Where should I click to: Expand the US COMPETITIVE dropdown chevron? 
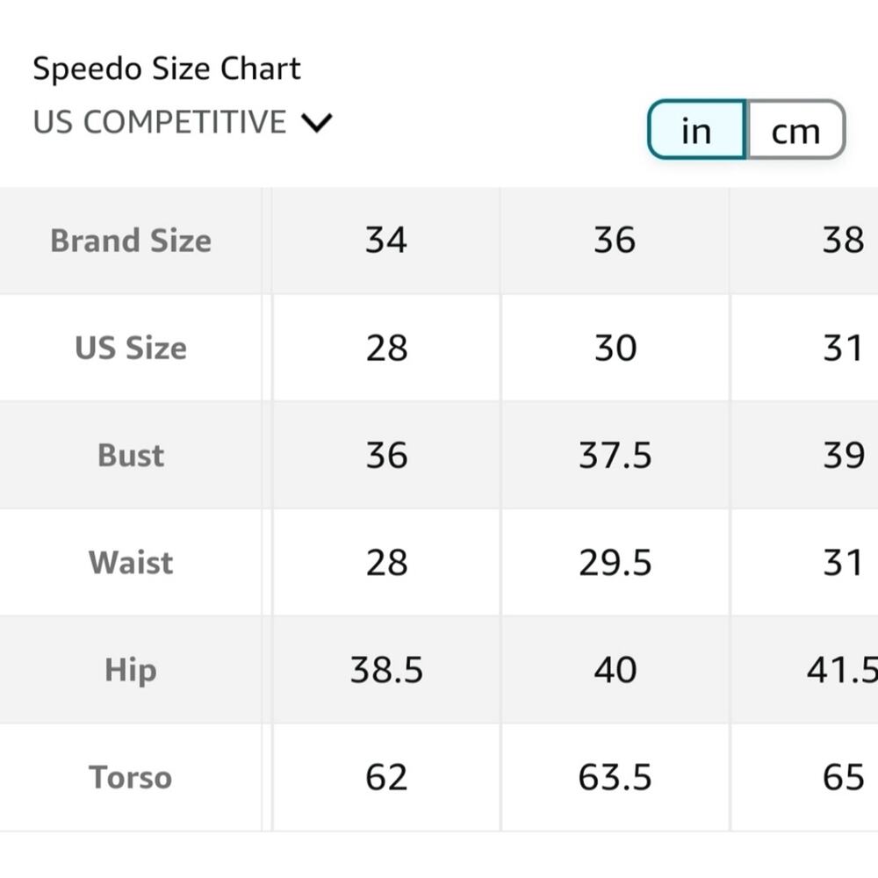pyautogui.click(x=316, y=122)
